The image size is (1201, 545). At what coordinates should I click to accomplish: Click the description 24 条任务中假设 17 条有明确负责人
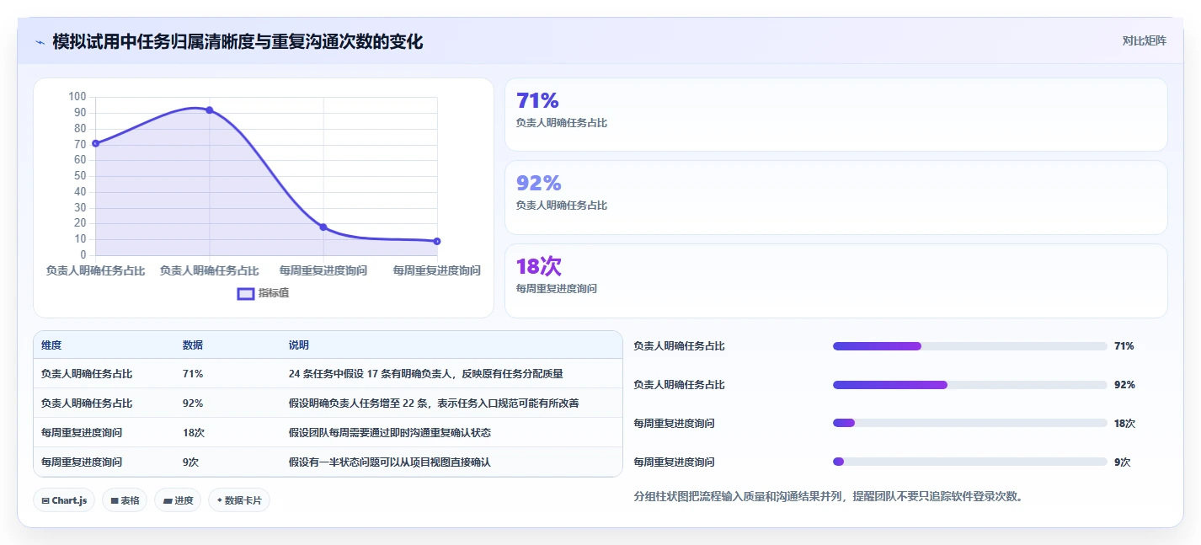[x=426, y=374]
